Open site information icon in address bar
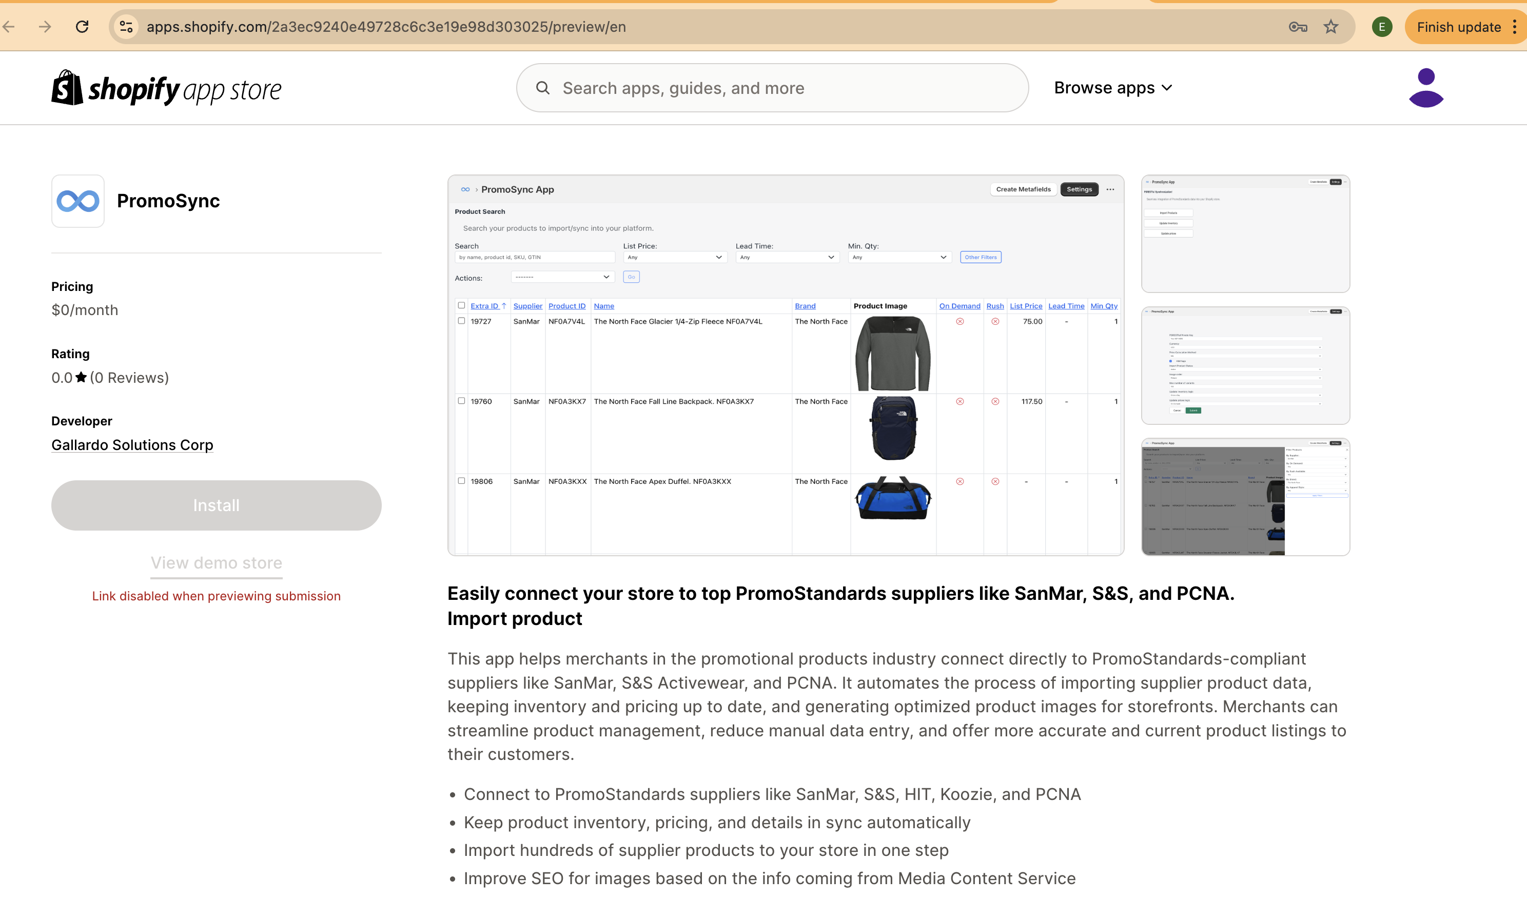Viewport: 1527px width, 898px height. point(126,27)
